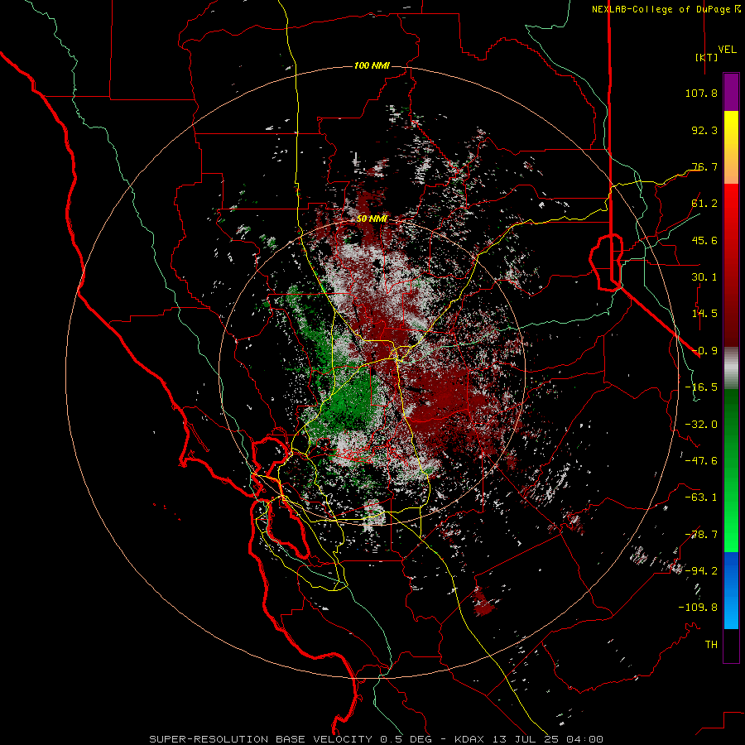This screenshot has height=745, width=745.
Task: Click the -78.7 velocity value
Action: [701, 535]
